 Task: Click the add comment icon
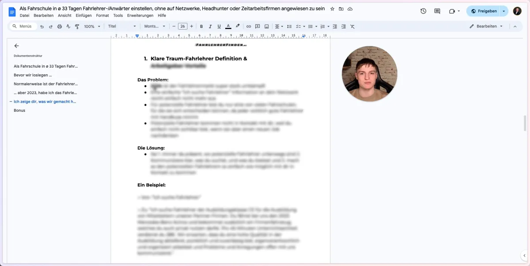click(x=257, y=27)
